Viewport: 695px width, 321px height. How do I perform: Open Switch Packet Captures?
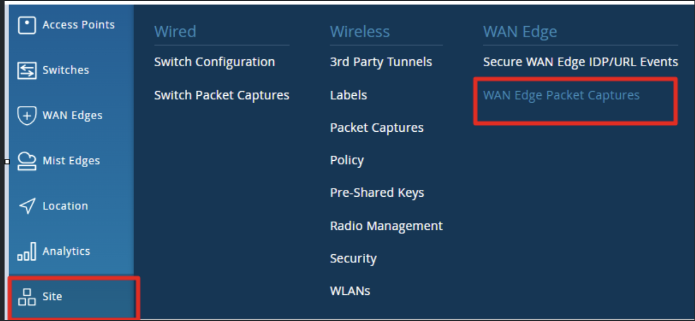point(221,95)
